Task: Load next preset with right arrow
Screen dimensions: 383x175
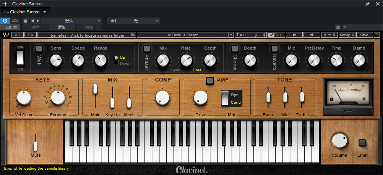Action: point(312,35)
